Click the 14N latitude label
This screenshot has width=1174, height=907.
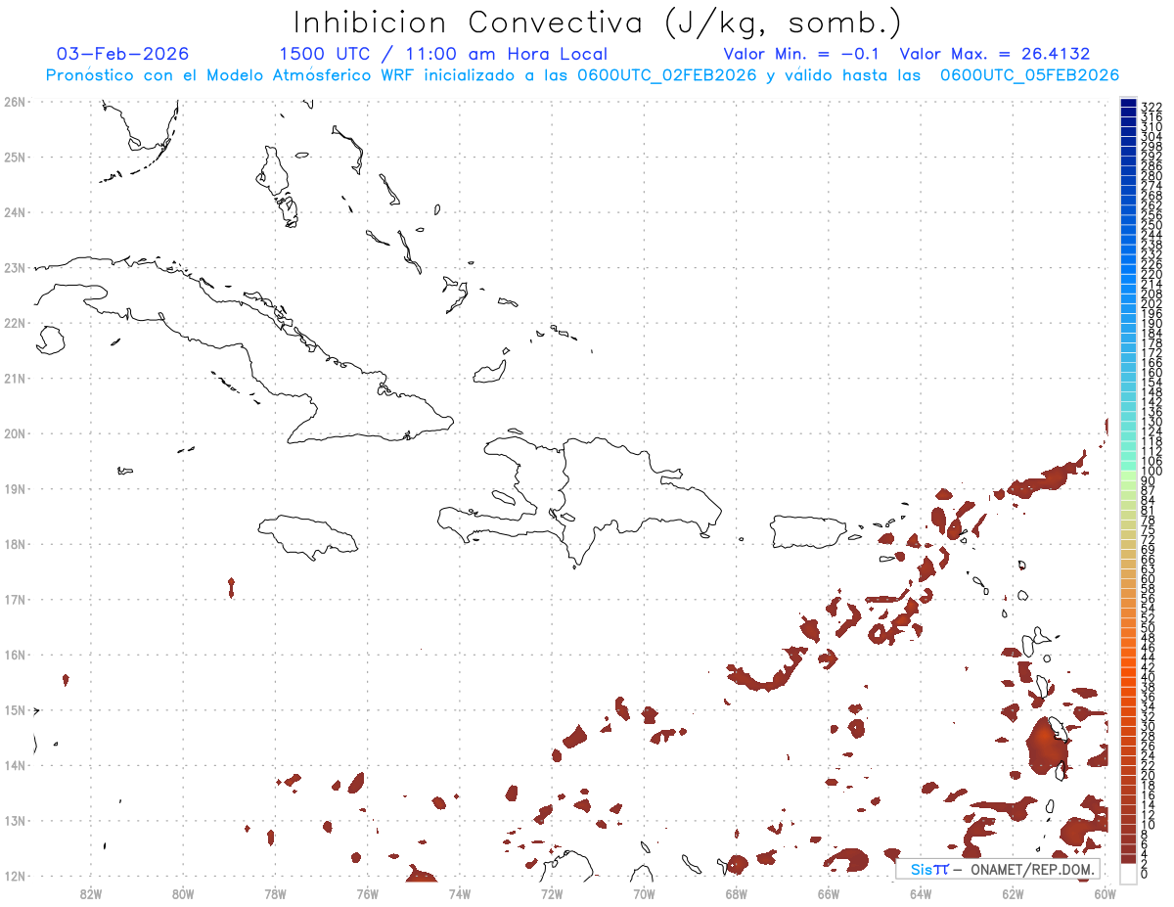tap(15, 765)
